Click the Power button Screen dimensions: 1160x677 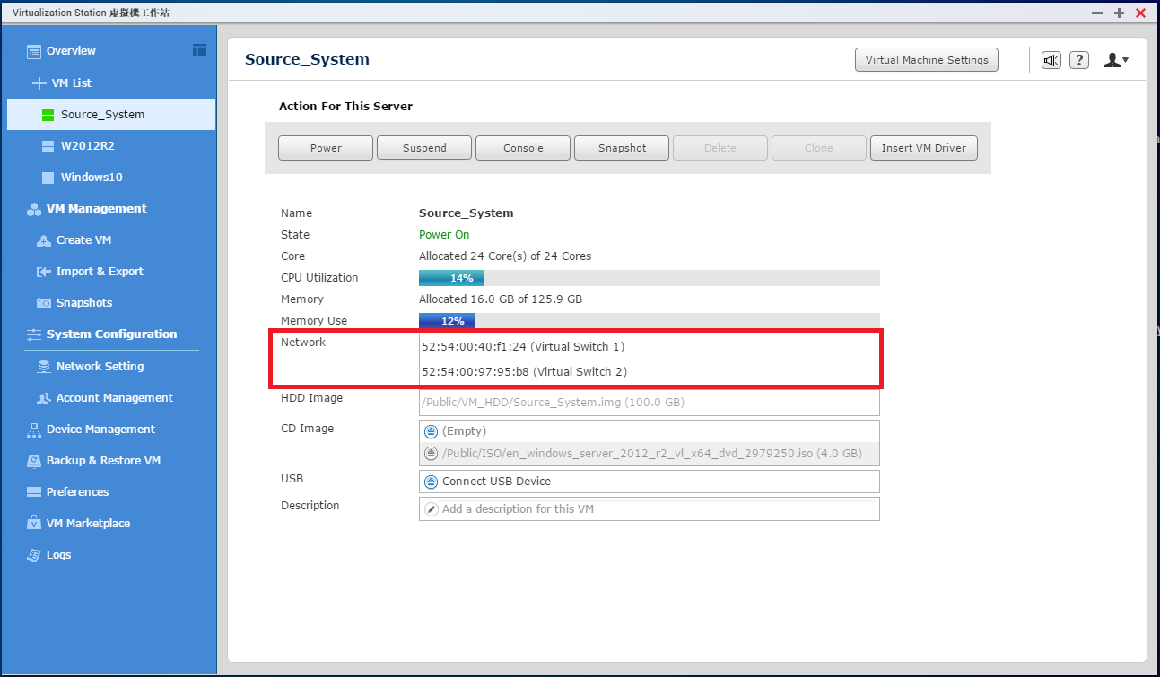point(326,148)
